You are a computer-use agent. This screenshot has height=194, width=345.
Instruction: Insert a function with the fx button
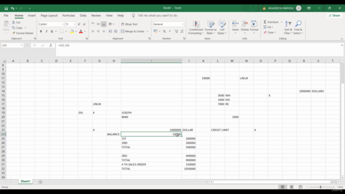click(x=51, y=45)
